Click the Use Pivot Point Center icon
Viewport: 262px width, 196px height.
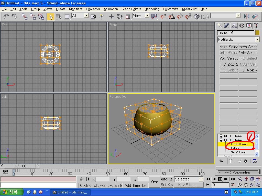[154, 17]
